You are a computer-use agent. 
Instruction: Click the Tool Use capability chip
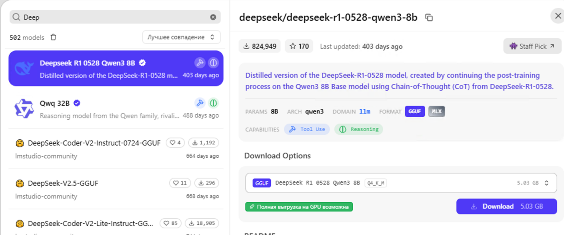click(307, 129)
